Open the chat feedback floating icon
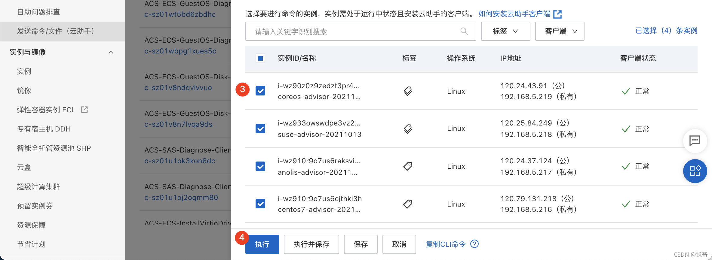The width and height of the screenshot is (712, 260). coord(695,141)
